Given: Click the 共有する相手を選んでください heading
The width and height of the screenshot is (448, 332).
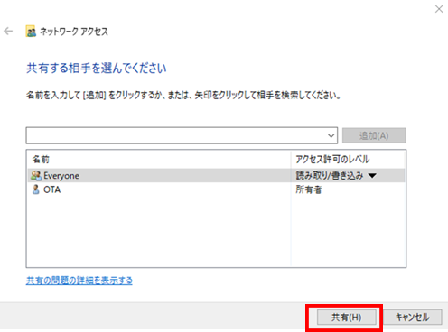Looking at the screenshot, I should [97, 68].
